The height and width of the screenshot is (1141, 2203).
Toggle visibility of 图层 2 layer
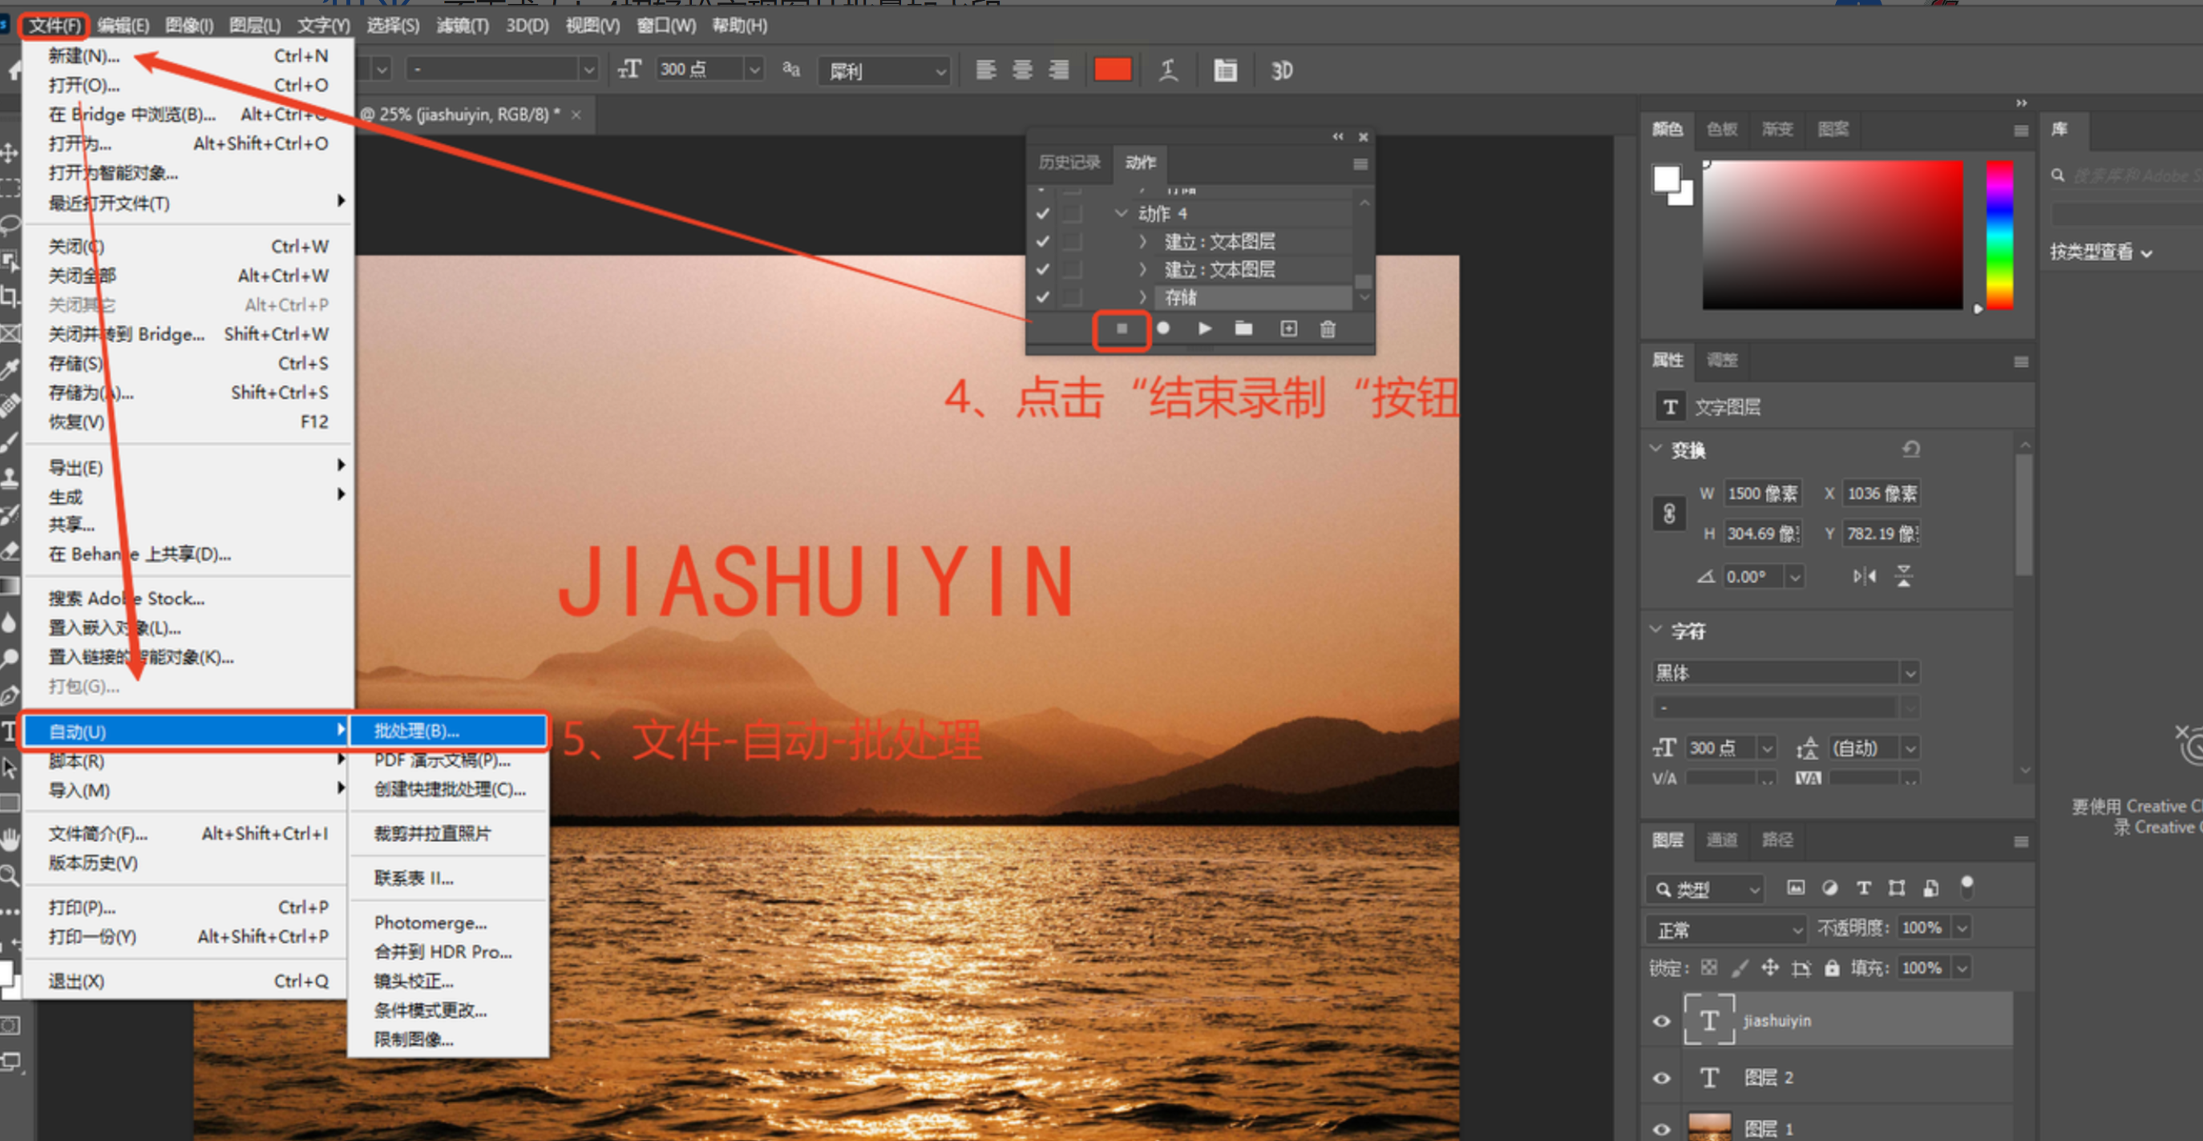[1661, 1078]
